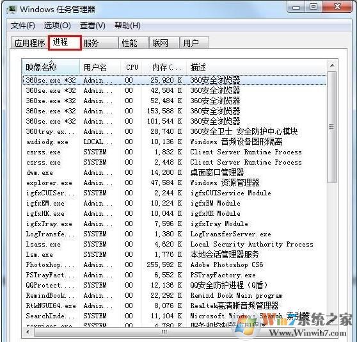Select the PSTrayFact... process row

pos(175,275)
